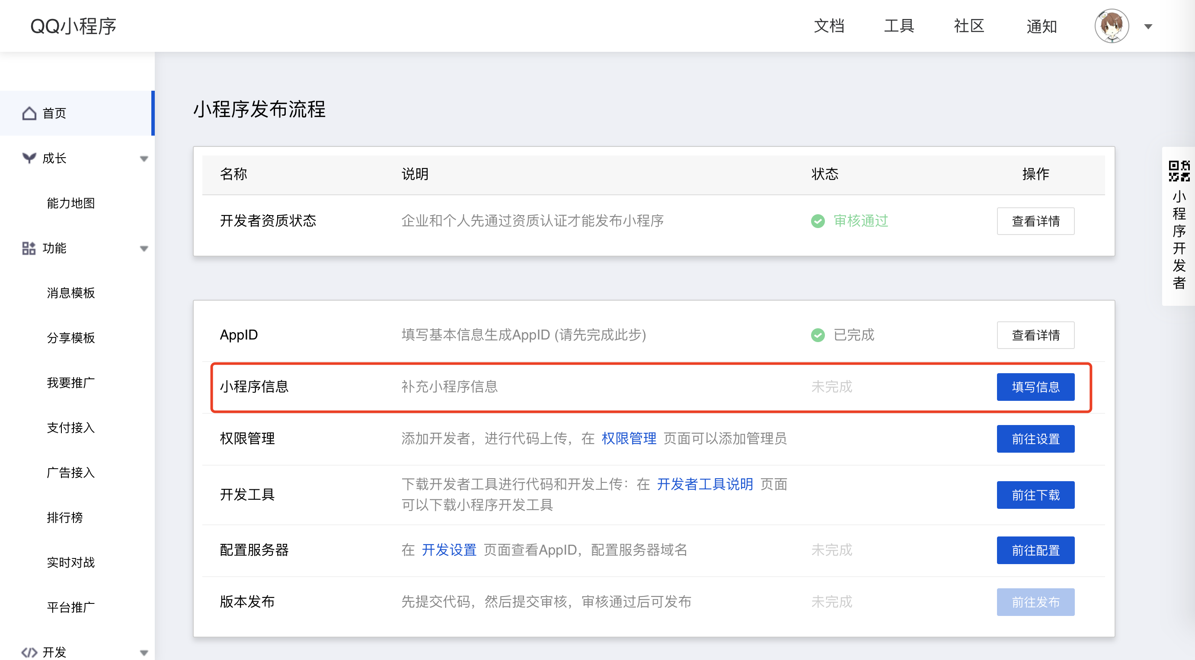This screenshot has height=660, width=1195.
Task: Click the grid icon beside 功能
Action: point(29,248)
